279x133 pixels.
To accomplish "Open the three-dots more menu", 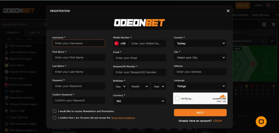I will tap(277, 15).
